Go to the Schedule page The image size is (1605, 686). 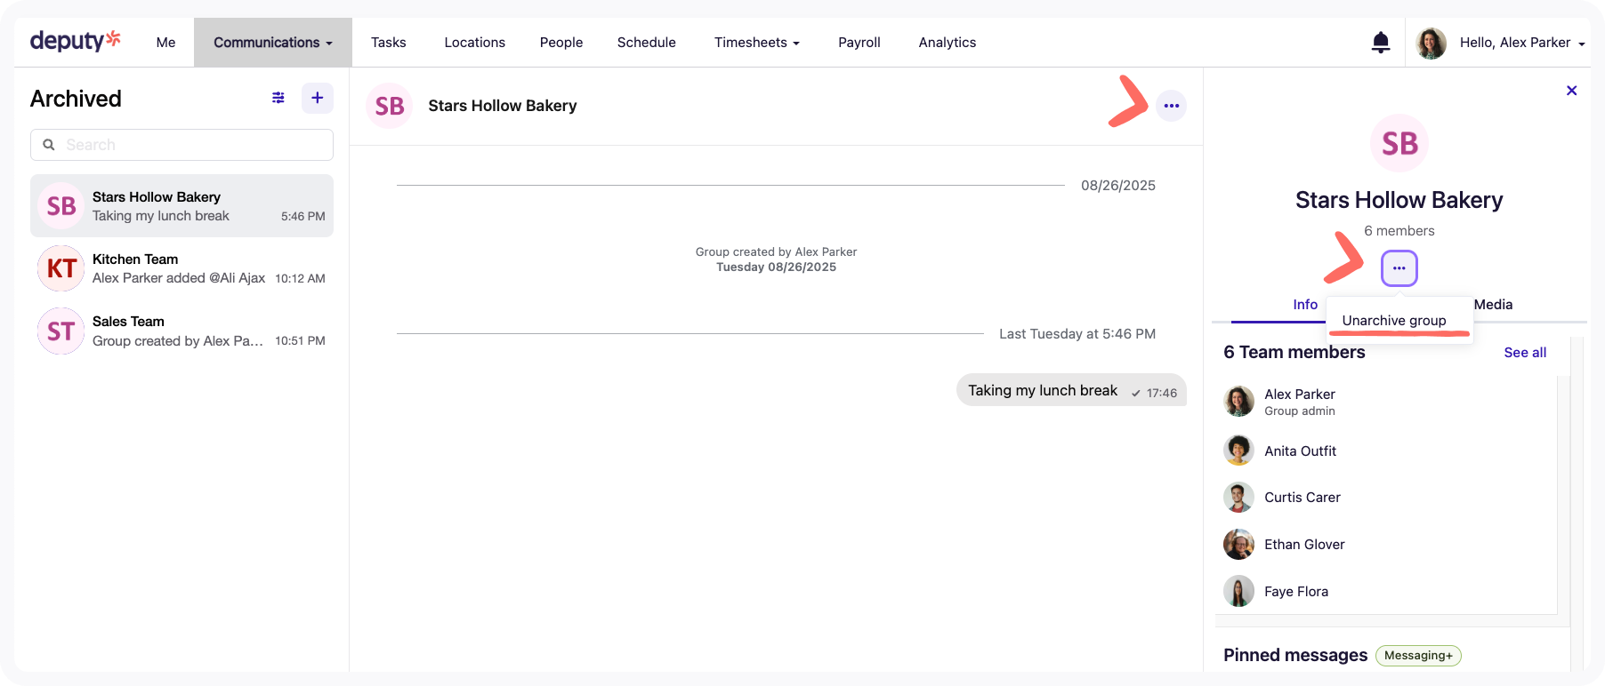(x=646, y=43)
